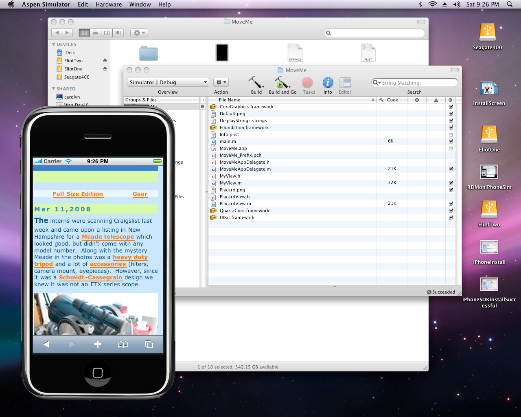Open the Simulator | Debug overview dropdown

pos(168,82)
